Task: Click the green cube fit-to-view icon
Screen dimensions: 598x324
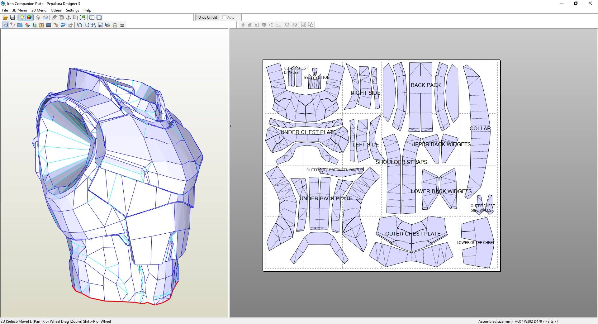Action: tap(83, 17)
